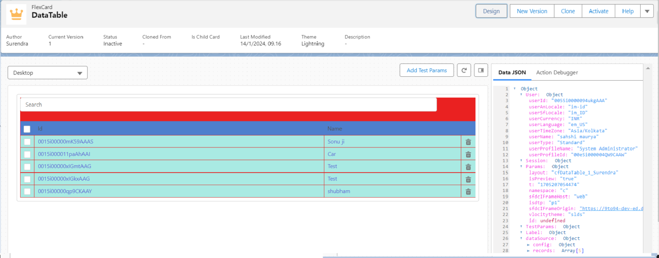Click the Activate button
This screenshot has height=258, width=659.
598,11
